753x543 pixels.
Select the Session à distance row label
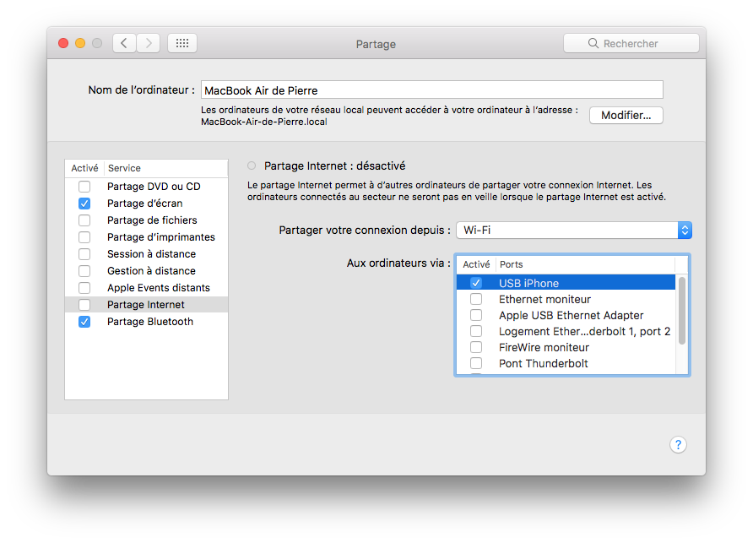tap(151, 253)
